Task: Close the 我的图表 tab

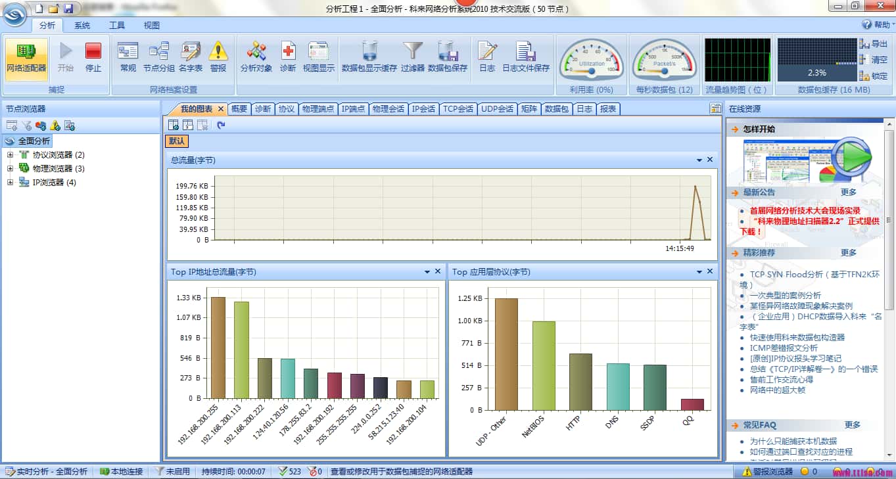Action: tap(221, 109)
